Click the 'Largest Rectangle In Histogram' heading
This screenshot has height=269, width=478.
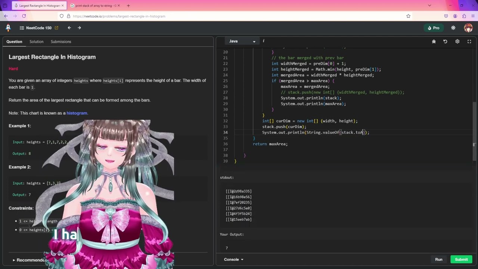coord(52,57)
